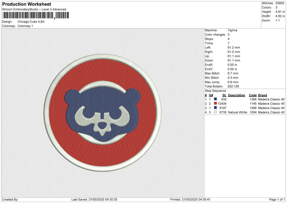
Task: Select the red swatch in stop row 2
Action: click(x=215, y=103)
